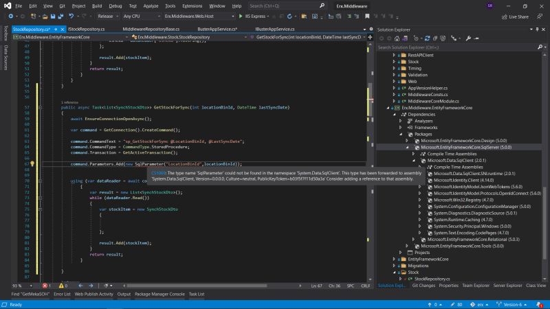
Task: Switch to MiddlewareRepositoryBase.cs tab
Action: tap(151, 29)
